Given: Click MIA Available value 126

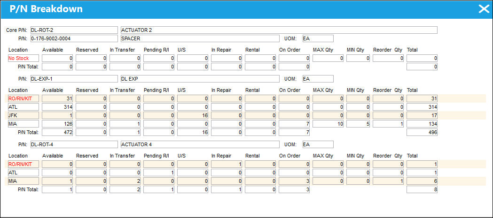Looking at the screenshot, I should tap(57, 124).
